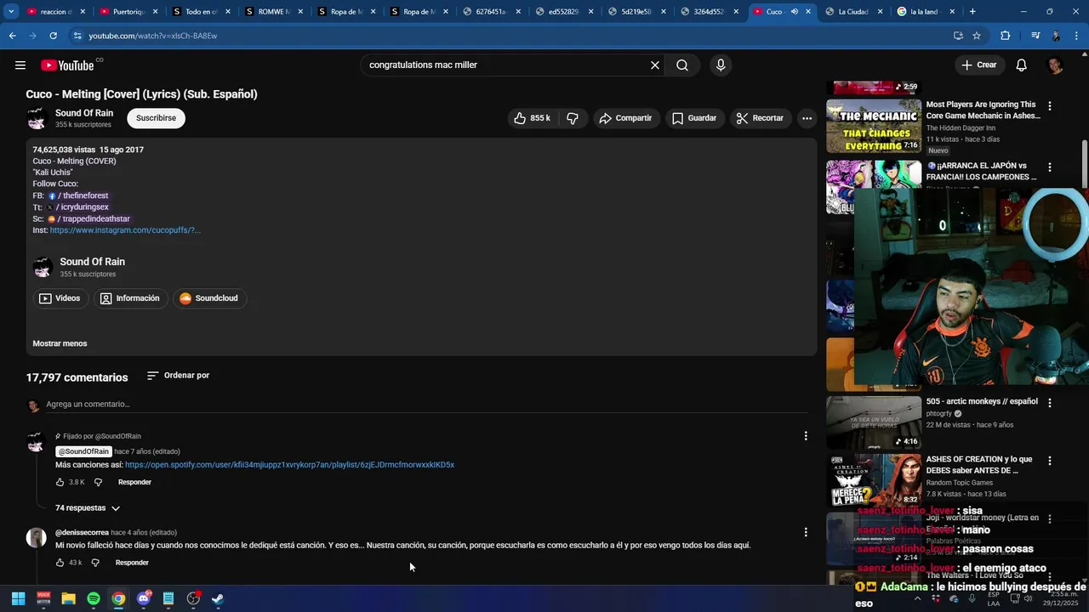Follow the trappedindeathstar Soundcloud link

pos(88,219)
